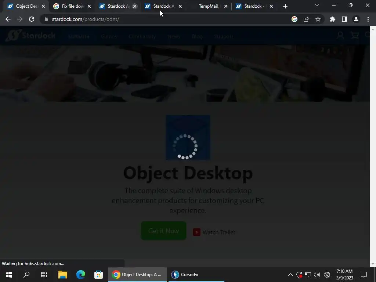
Task: Close the TempMail tab
Action: (226, 7)
